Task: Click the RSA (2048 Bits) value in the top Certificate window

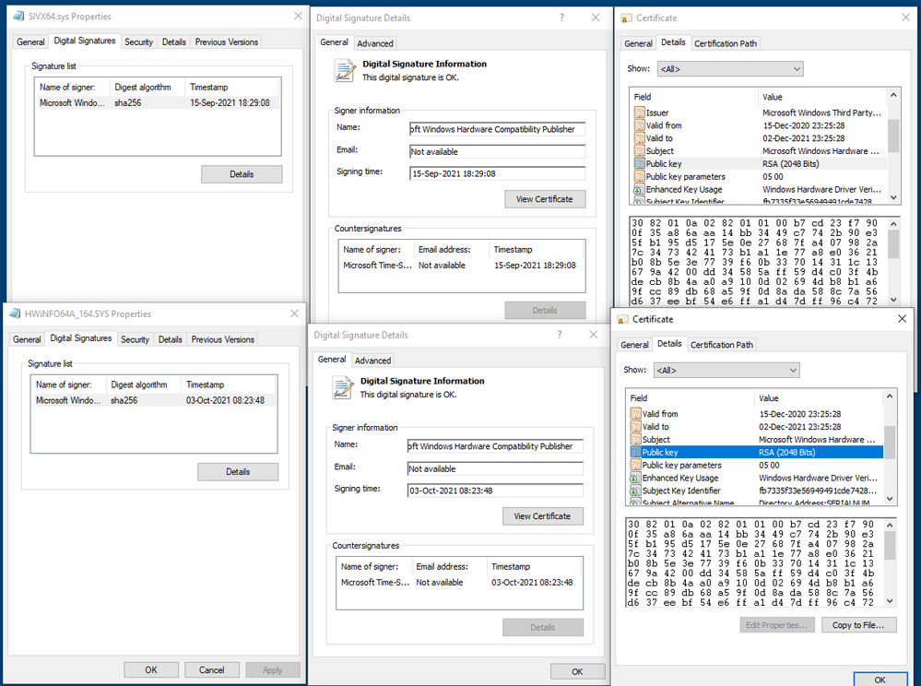Action: (x=791, y=164)
